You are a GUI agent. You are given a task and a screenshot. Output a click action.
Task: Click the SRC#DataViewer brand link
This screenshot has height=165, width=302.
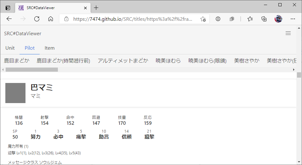click(23, 33)
